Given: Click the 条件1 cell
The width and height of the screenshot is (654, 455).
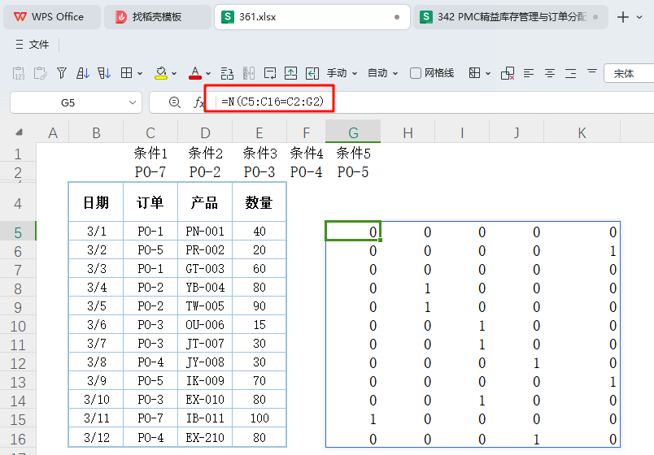Looking at the screenshot, I should click(x=150, y=153).
